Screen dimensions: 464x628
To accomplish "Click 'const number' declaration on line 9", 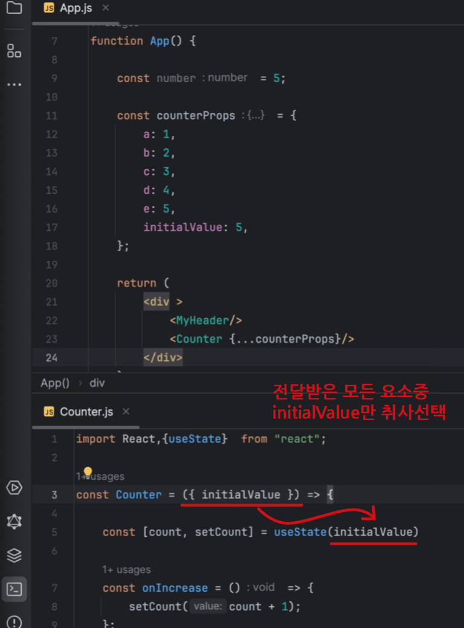I will tap(156, 78).
